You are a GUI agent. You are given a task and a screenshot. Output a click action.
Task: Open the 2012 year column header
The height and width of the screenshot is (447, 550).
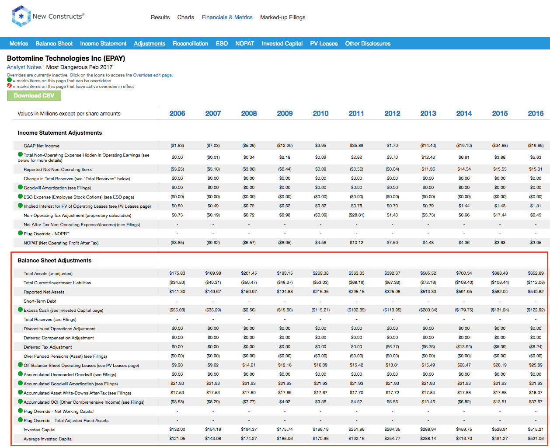(x=393, y=113)
